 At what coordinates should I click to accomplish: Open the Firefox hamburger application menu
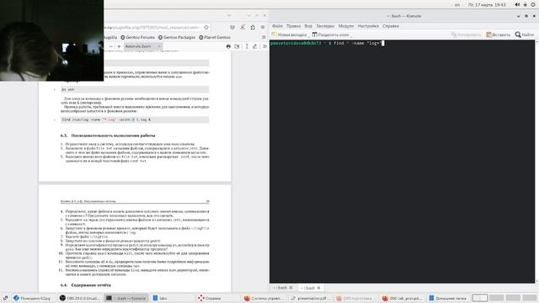pyautogui.click(x=263, y=27)
